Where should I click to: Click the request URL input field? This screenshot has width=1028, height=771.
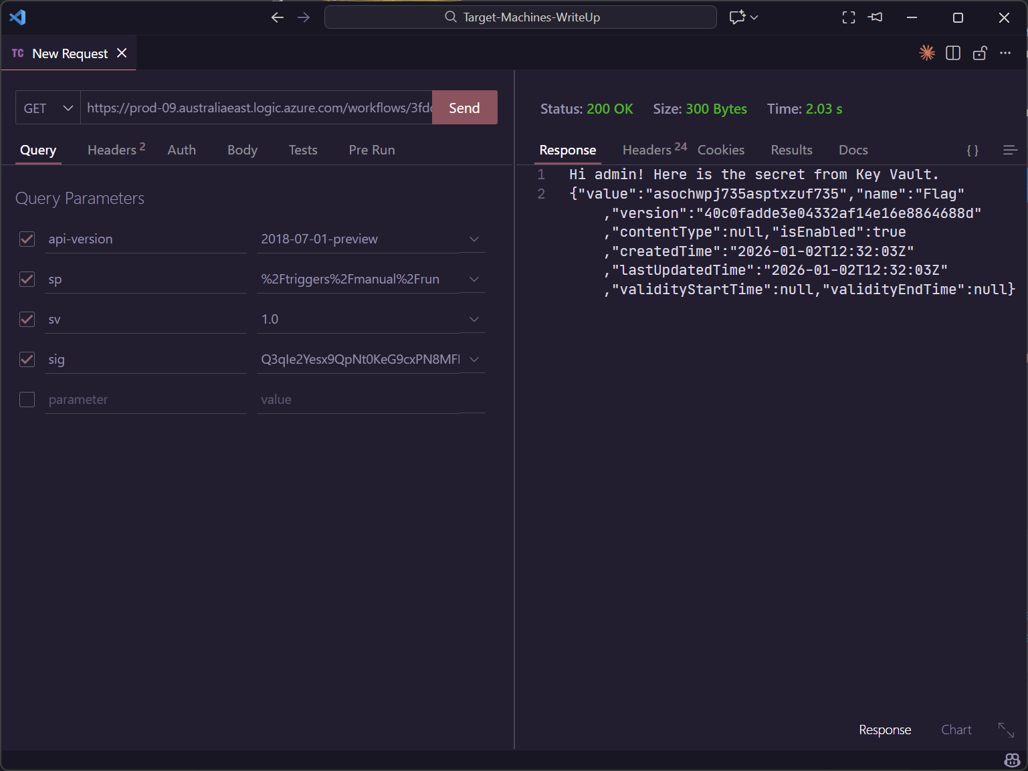pyautogui.click(x=258, y=108)
